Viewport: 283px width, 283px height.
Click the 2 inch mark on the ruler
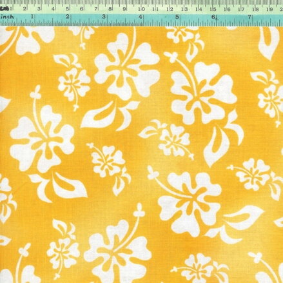68,17
